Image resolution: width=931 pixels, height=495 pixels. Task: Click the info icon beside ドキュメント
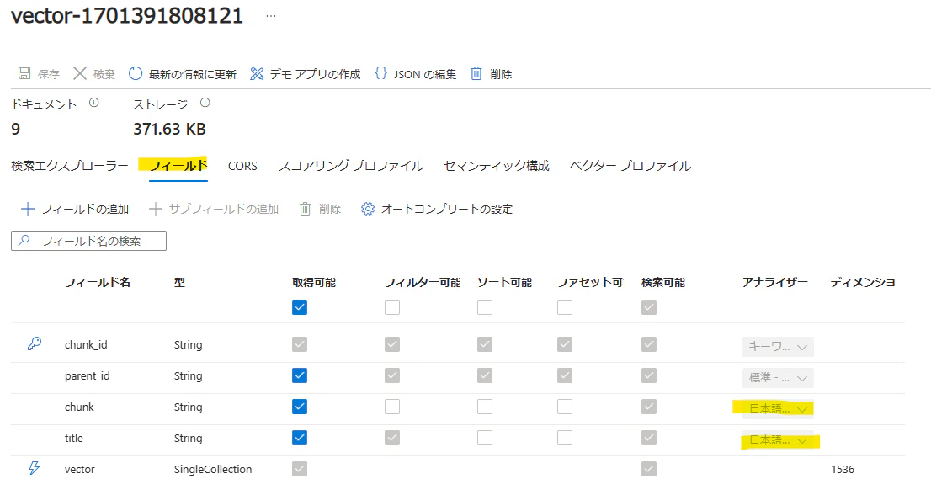coord(93,103)
